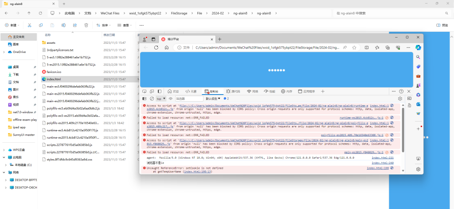Screen dimensions: 454x209
Task: Close DevTools panel
Action: click(x=409, y=91)
